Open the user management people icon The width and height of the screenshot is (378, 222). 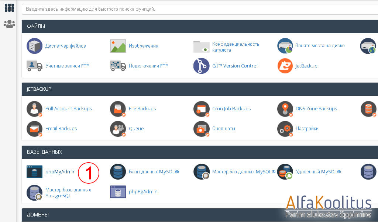pyautogui.click(x=9, y=24)
